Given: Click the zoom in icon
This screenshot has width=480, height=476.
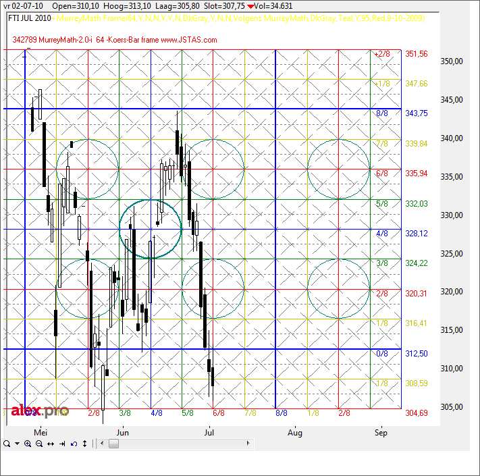Looking at the screenshot, I should [x=28, y=444].
